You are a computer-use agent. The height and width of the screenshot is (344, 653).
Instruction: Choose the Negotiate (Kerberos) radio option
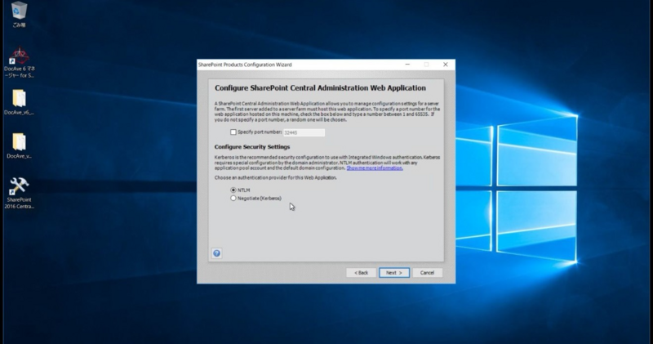point(233,198)
